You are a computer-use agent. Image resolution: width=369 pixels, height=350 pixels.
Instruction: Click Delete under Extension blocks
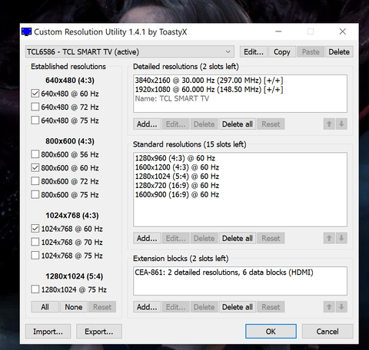pos(204,306)
